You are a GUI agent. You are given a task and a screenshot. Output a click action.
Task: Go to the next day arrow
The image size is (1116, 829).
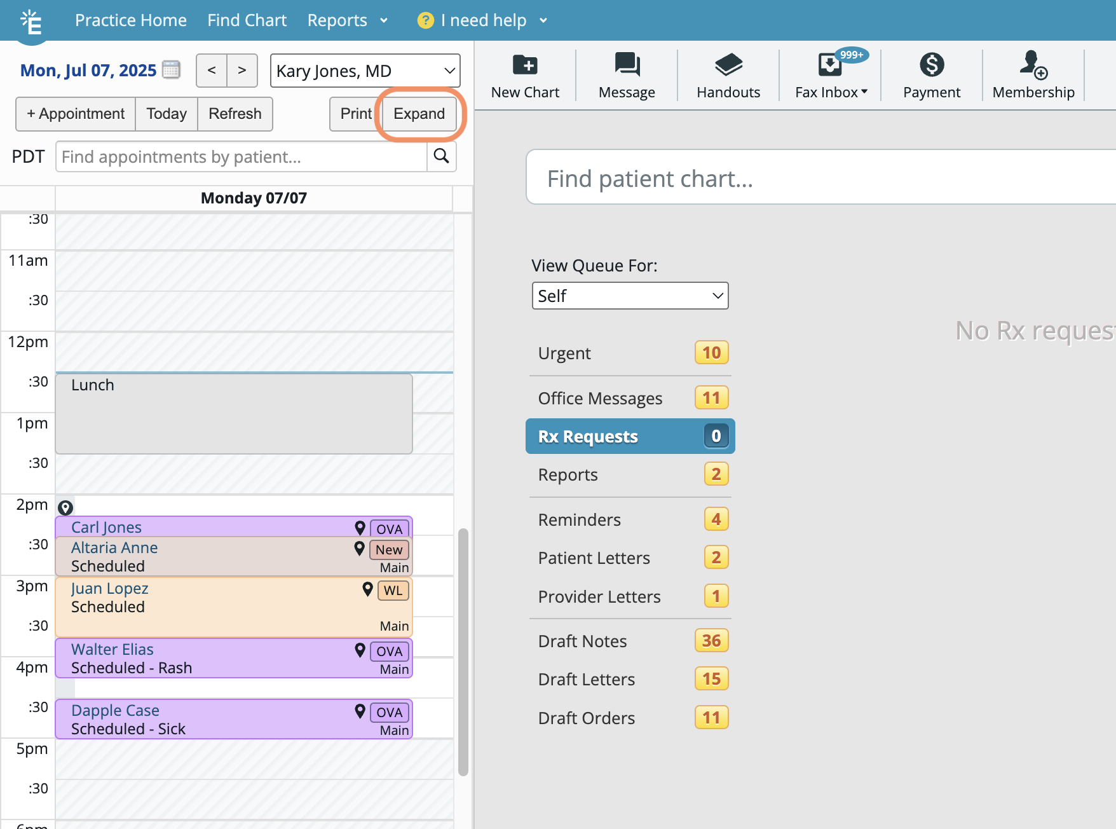click(242, 71)
